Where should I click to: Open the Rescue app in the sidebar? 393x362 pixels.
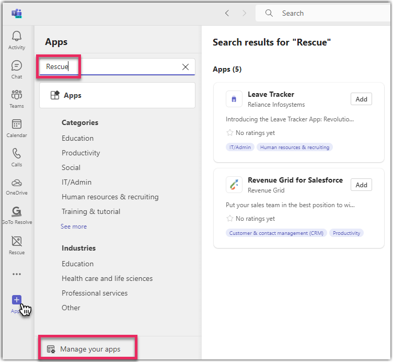(17, 245)
